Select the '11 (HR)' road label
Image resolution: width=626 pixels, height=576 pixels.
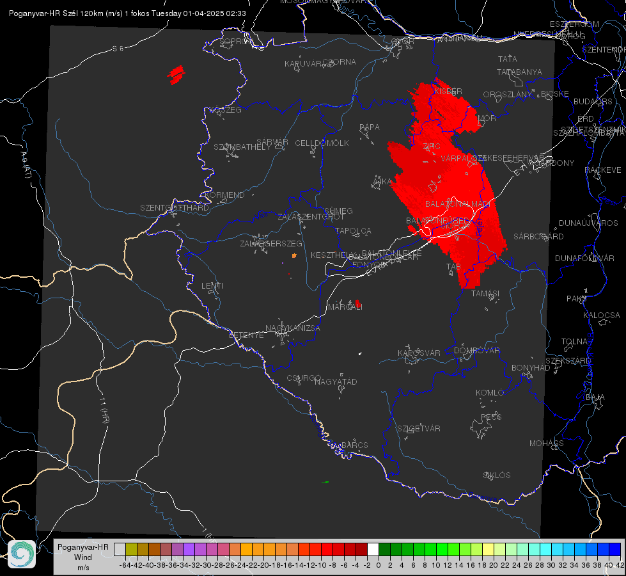click(104, 410)
